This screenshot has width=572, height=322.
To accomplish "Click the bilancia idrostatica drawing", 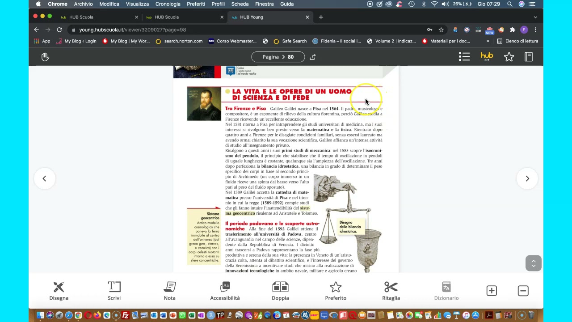I will pyautogui.click(x=349, y=222).
